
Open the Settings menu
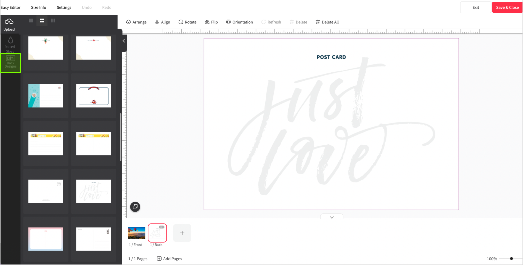point(64,7)
